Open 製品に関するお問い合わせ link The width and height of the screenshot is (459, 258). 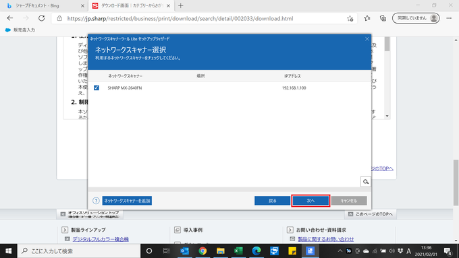325,239
